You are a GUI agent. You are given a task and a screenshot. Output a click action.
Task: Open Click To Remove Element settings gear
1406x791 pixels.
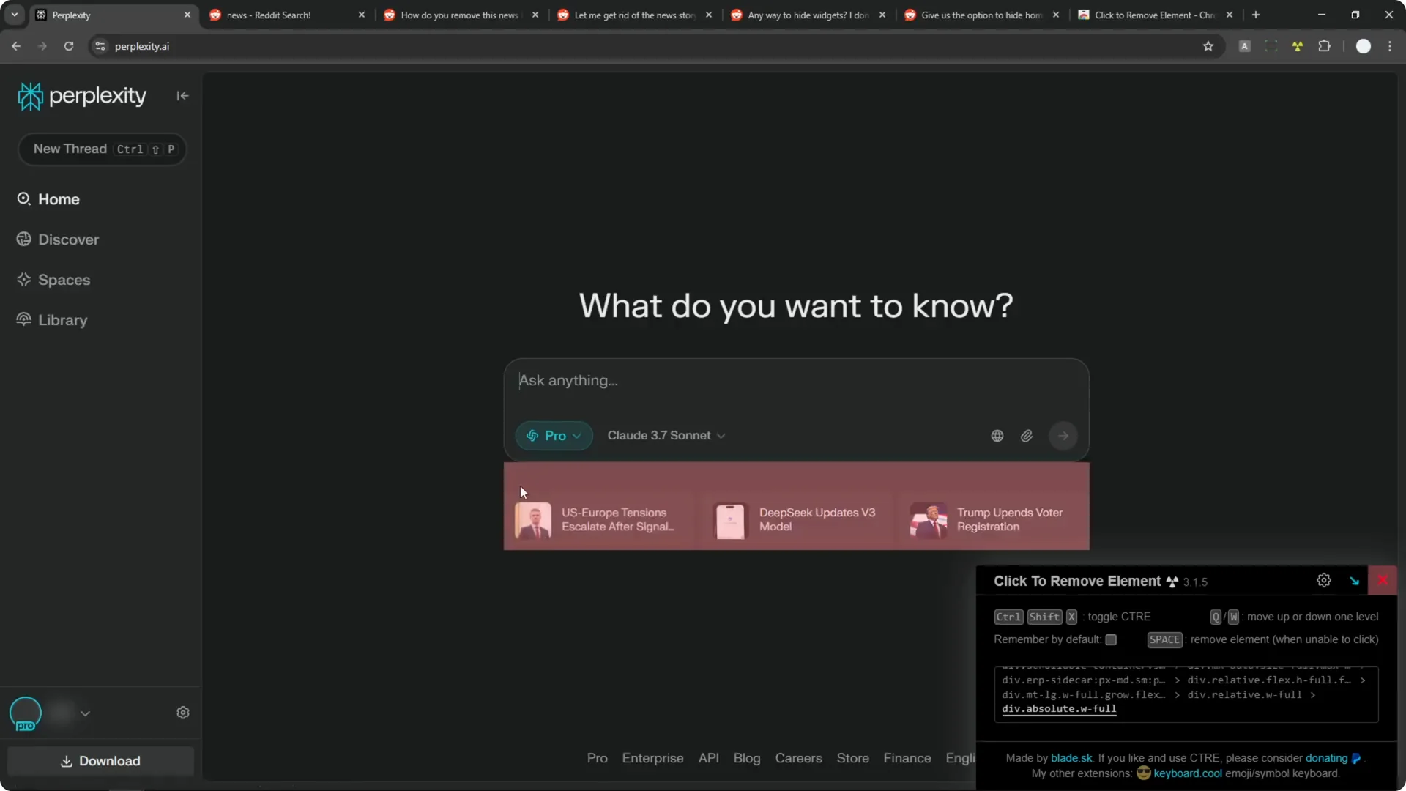click(1324, 580)
